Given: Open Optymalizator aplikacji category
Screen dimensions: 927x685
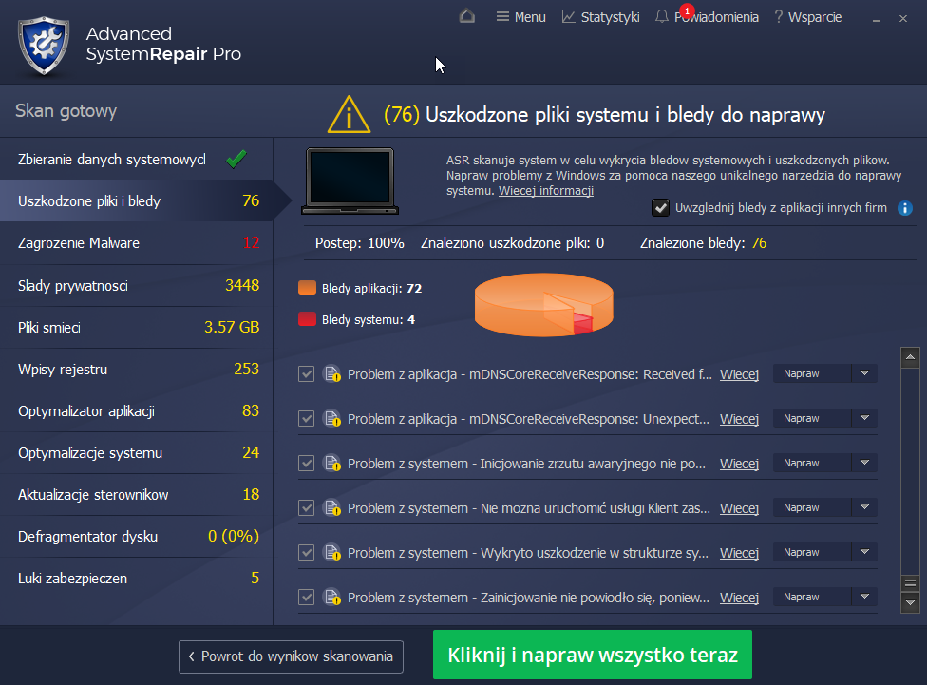Looking at the screenshot, I should point(137,411).
